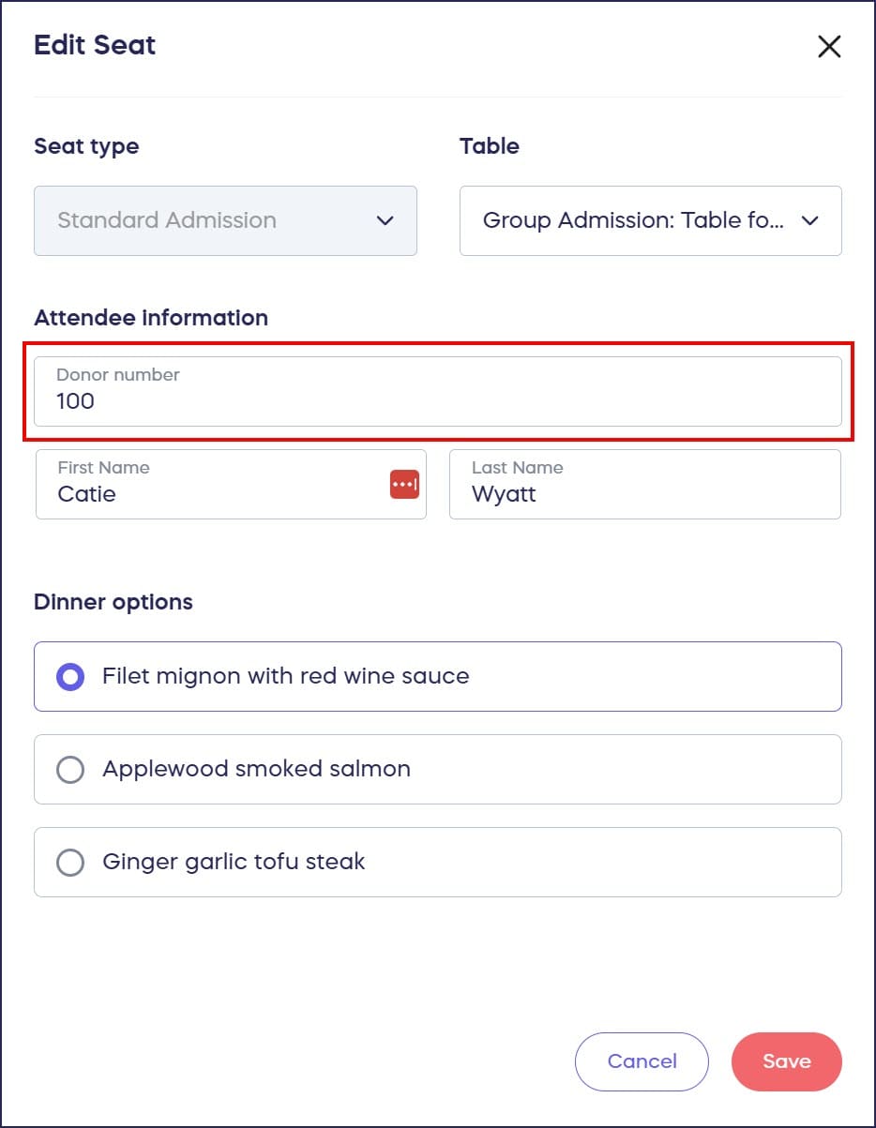Click the red password manager icon
This screenshot has height=1128, width=876.
coord(404,484)
